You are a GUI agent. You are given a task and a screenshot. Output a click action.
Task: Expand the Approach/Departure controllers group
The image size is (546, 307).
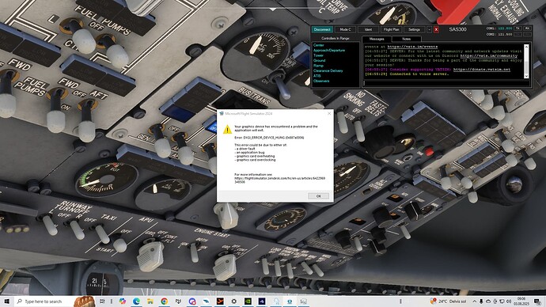[x=329, y=50]
